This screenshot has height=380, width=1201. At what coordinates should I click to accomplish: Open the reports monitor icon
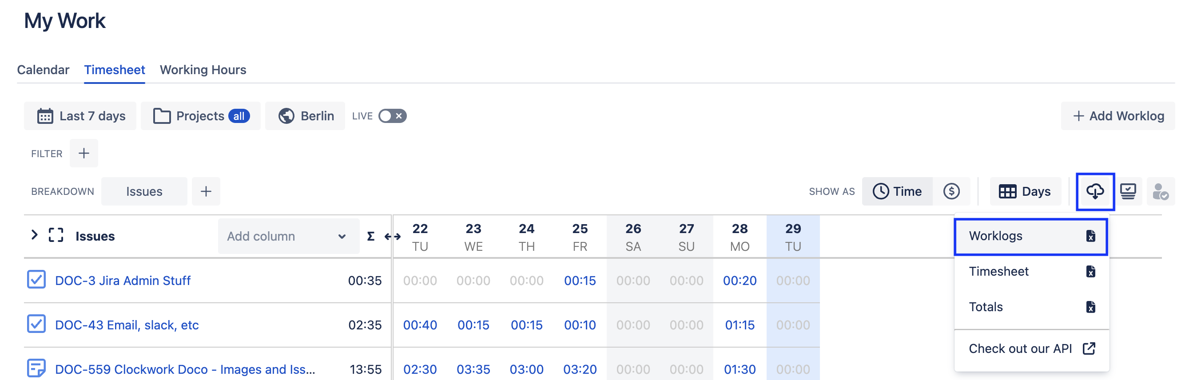(1128, 191)
